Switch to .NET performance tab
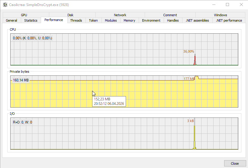This screenshot has height=168, width=248. (x=229, y=20)
